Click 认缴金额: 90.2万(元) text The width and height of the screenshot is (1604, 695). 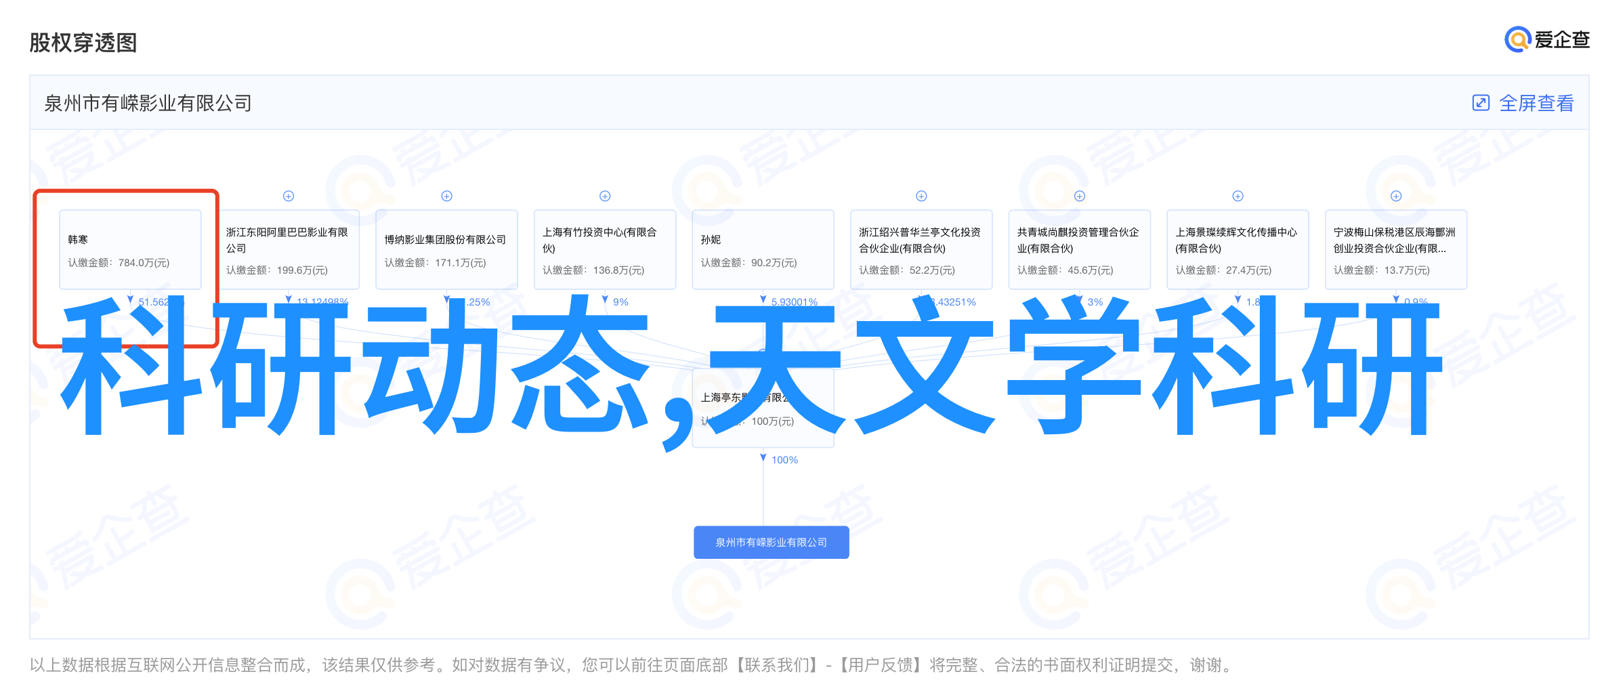749,263
